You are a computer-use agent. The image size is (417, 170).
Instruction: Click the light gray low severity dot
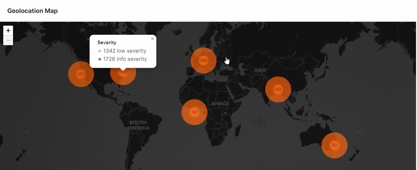click(100, 51)
